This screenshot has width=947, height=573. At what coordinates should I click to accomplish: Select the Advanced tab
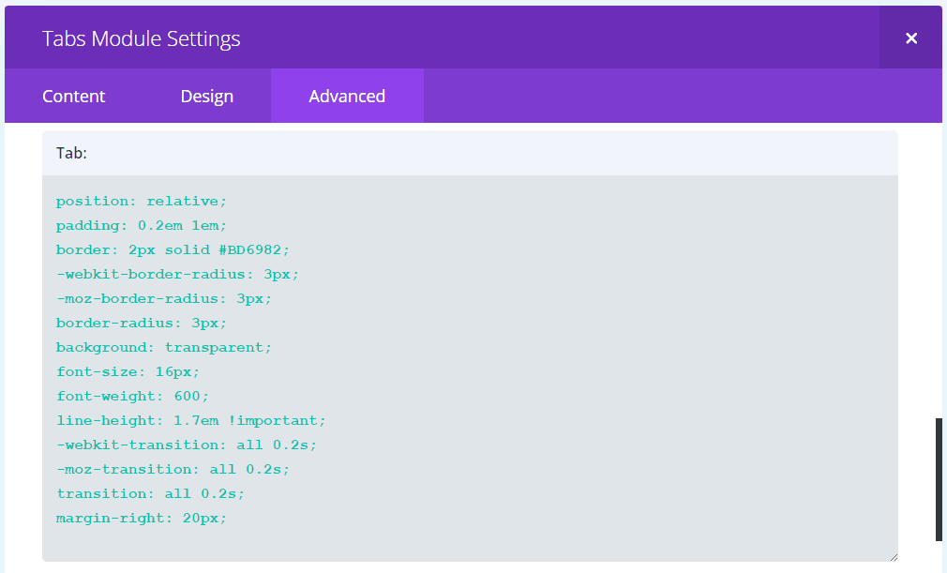pyautogui.click(x=347, y=97)
